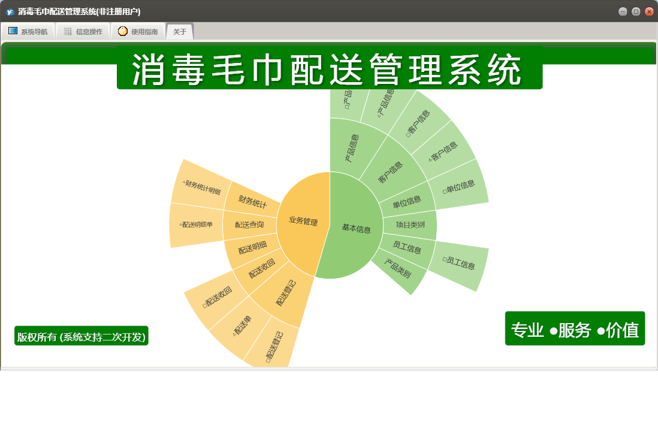Screen dimensions: 658x431
Task: Open the triangle-marked △客户信息 outer segment
Action: [x=443, y=152]
